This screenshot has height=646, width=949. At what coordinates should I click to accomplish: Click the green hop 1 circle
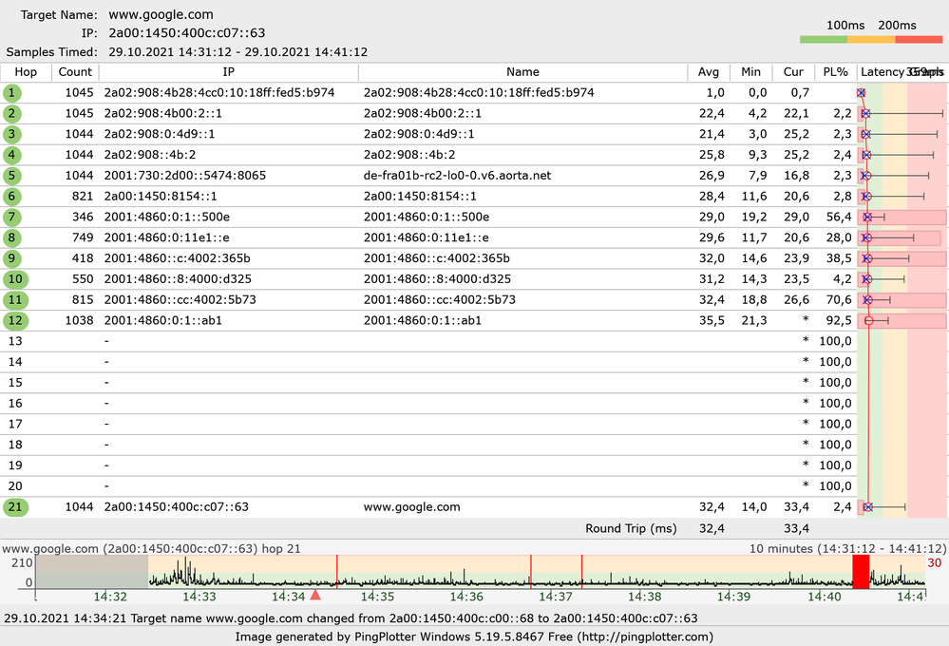pyautogui.click(x=12, y=93)
